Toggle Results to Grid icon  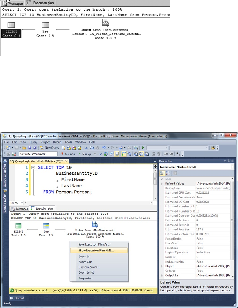coord(141,154)
